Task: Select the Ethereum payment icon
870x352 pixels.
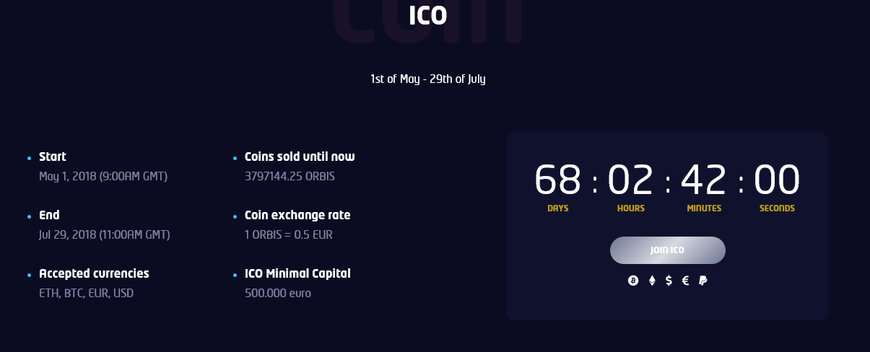Action: pos(652,281)
